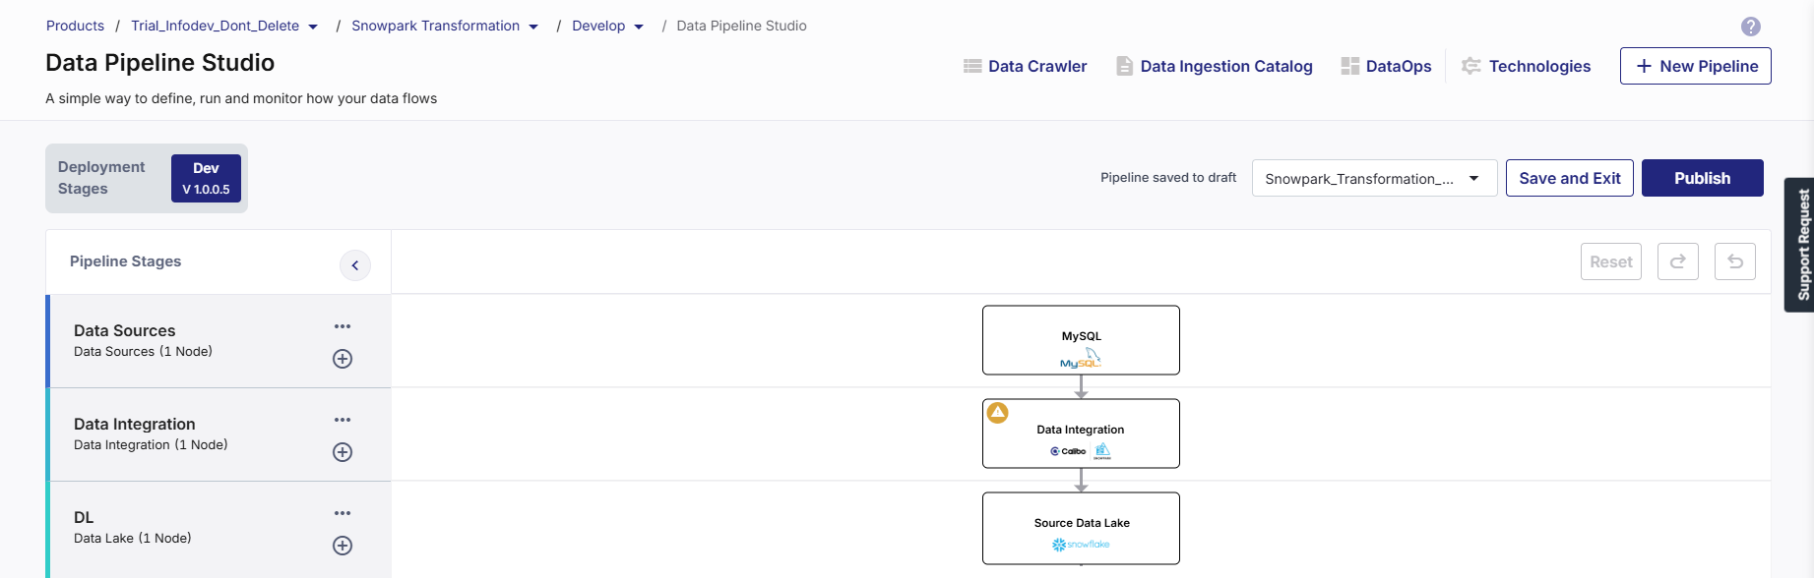This screenshot has width=1814, height=578.
Task: Open Data Sources more options menu
Action: [343, 326]
